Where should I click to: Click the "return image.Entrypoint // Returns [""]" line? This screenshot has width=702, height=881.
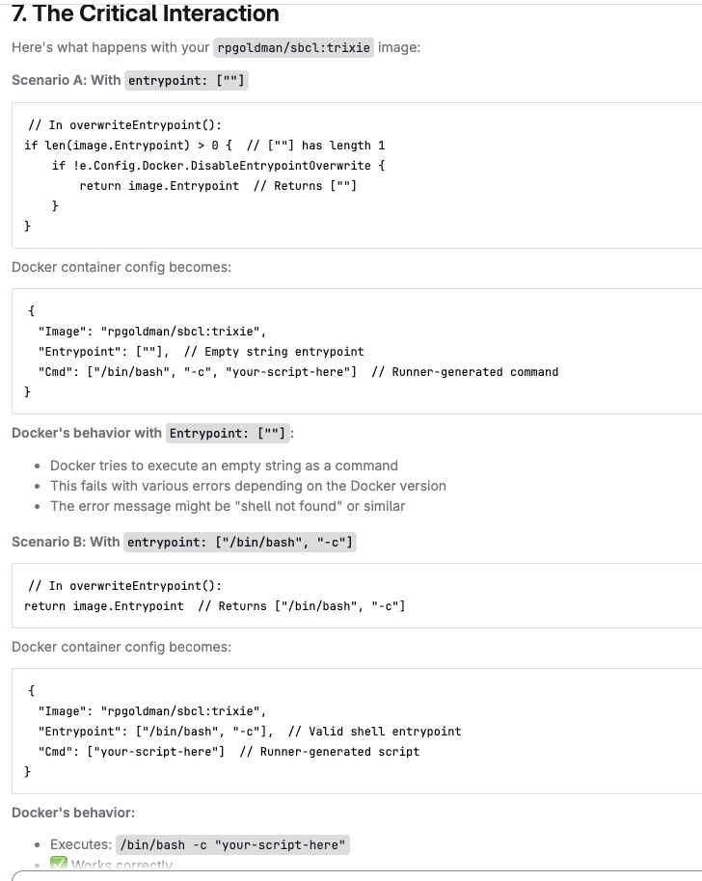[218, 185]
